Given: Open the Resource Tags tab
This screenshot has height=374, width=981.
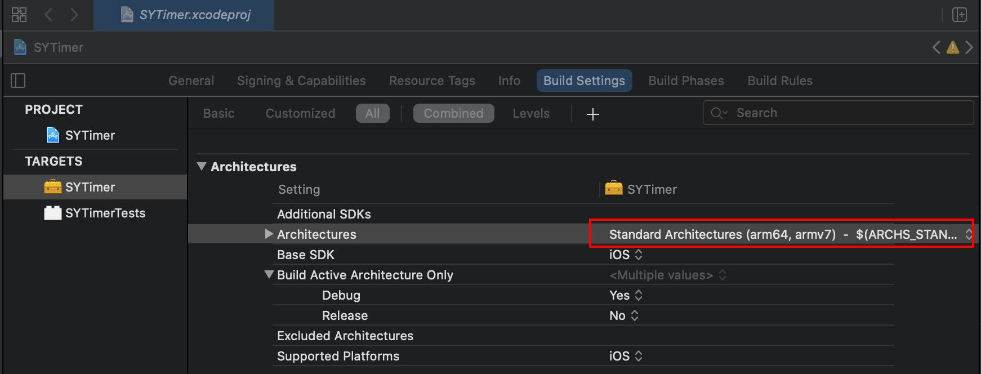Looking at the screenshot, I should 432,81.
